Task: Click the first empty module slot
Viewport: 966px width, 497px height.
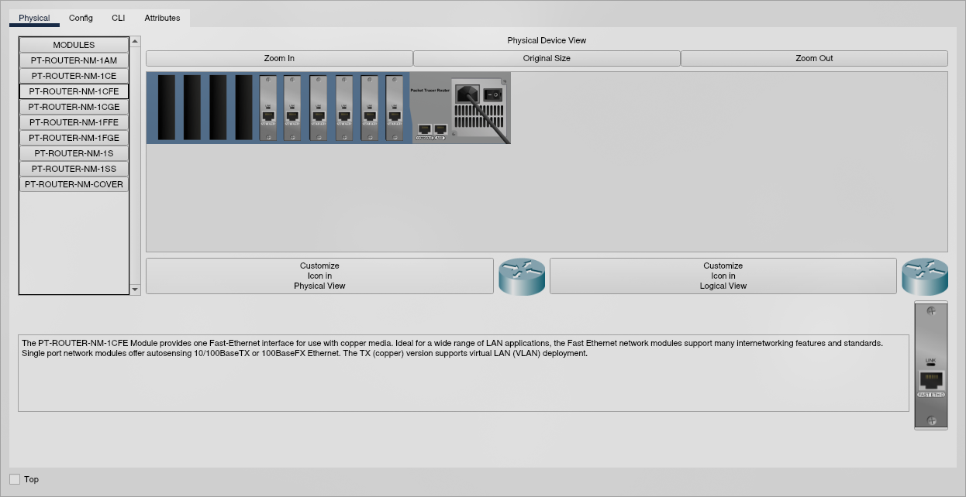Action: pos(167,107)
